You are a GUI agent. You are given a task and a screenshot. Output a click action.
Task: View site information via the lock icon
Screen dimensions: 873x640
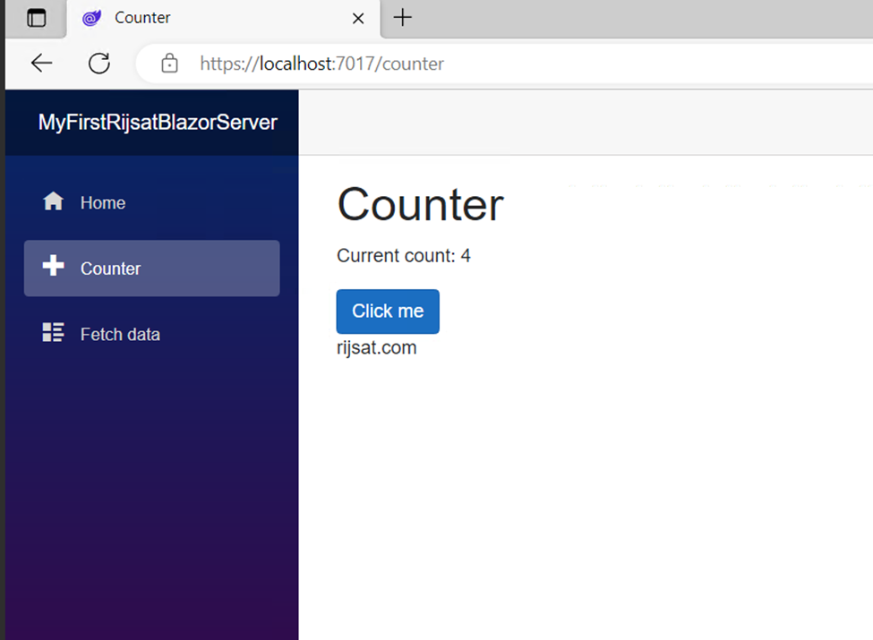[168, 64]
